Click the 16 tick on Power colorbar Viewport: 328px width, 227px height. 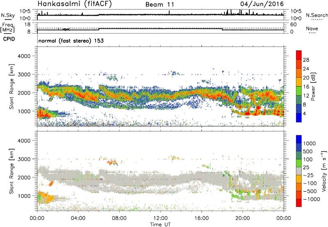[x=306, y=86]
